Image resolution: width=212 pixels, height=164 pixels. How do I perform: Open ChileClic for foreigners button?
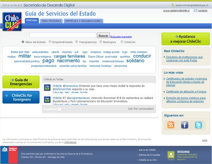21,97
